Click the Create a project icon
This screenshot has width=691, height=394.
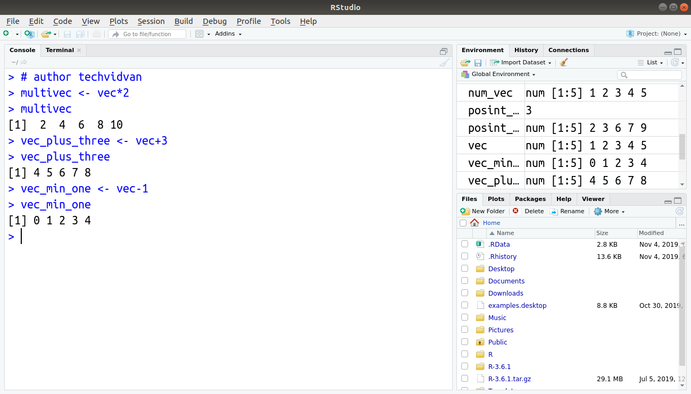[29, 34]
